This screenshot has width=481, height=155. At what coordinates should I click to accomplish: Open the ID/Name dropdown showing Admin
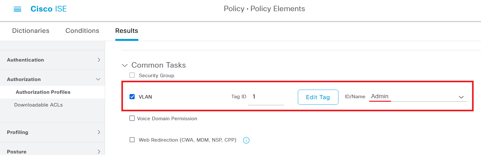tap(418, 97)
